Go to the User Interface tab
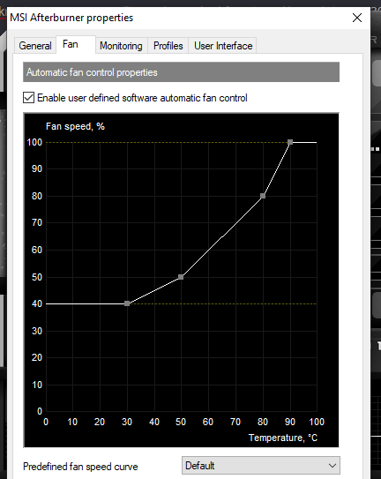 (223, 46)
